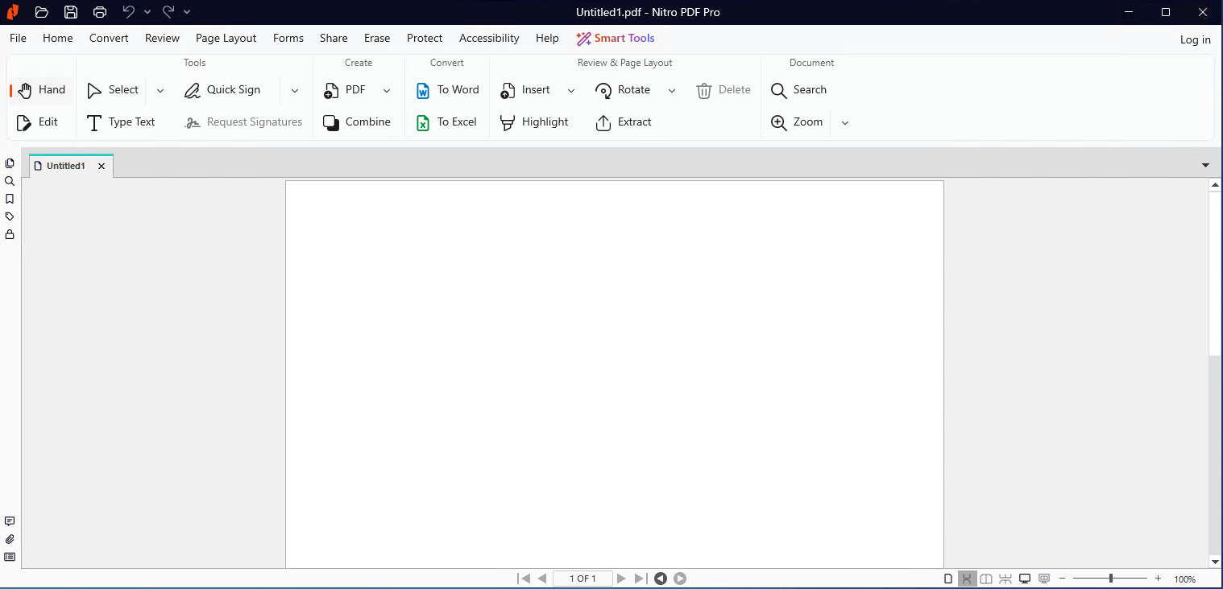This screenshot has height=589, width=1223.
Task: Activate the Hand tool
Action: [x=42, y=90]
